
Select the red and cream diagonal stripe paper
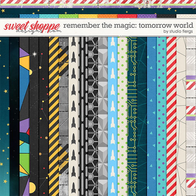(171, 116)
